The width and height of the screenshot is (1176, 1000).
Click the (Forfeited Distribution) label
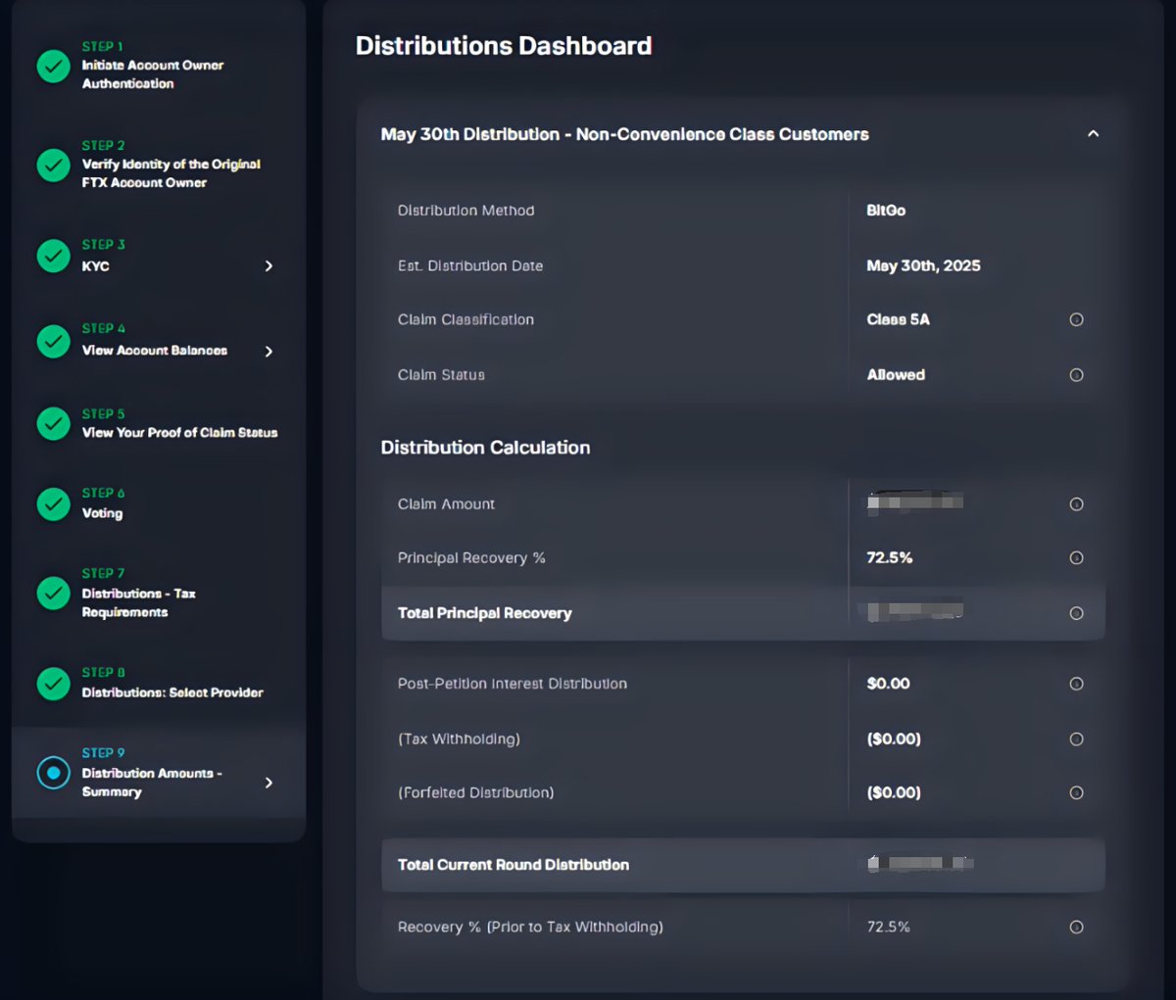click(x=475, y=793)
